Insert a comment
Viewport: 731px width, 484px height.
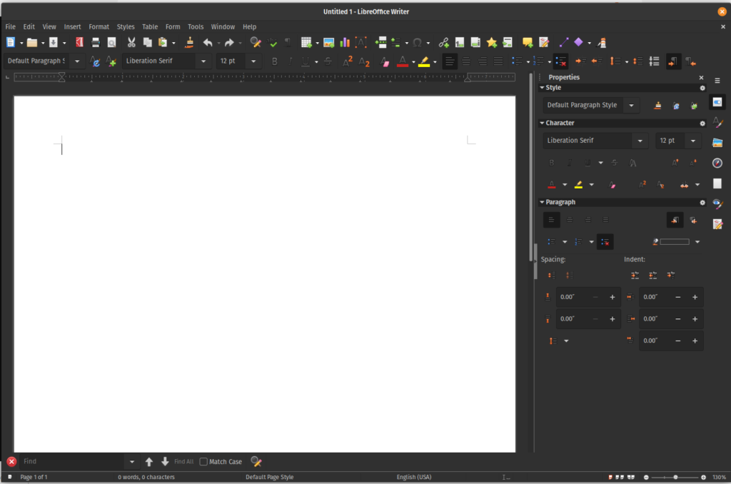[x=528, y=42]
